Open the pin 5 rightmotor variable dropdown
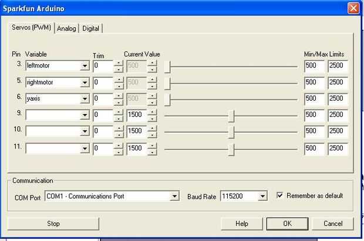 pos(85,82)
